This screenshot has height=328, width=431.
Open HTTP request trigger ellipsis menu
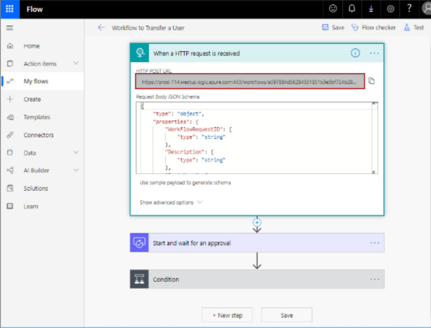(x=374, y=53)
